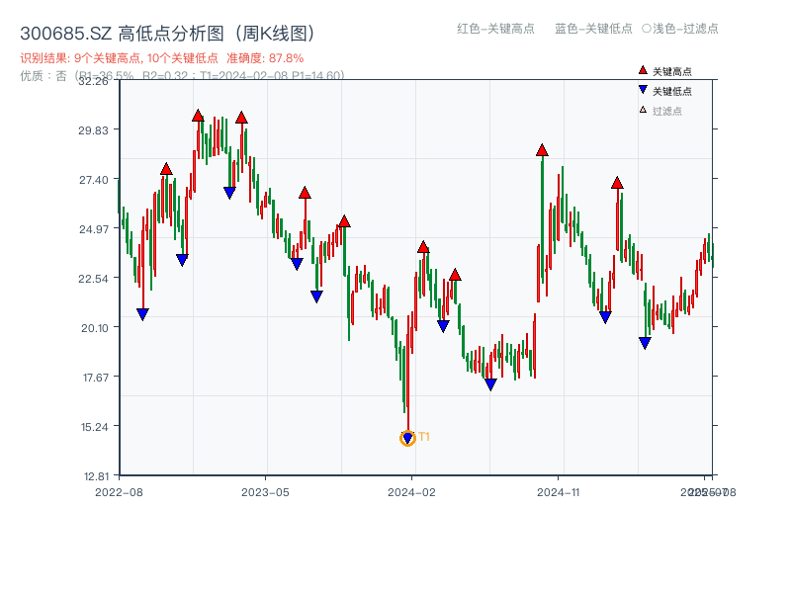Click the 2022-08 x-axis label
This screenshot has height=593, width=791.
click(x=119, y=492)
